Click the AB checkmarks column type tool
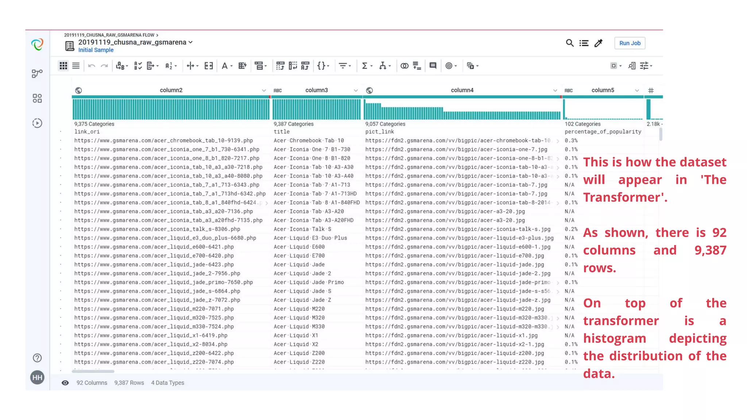The width and height of the screenshot is (747, 420). click(138, 66)
